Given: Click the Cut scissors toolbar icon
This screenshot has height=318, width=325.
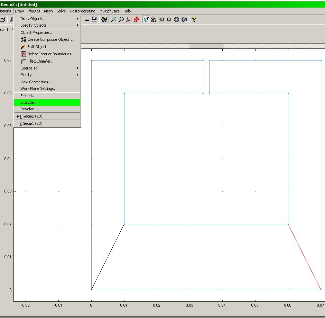Looking at the screenshot, I should pyautogui.click(x=12, y=19).
